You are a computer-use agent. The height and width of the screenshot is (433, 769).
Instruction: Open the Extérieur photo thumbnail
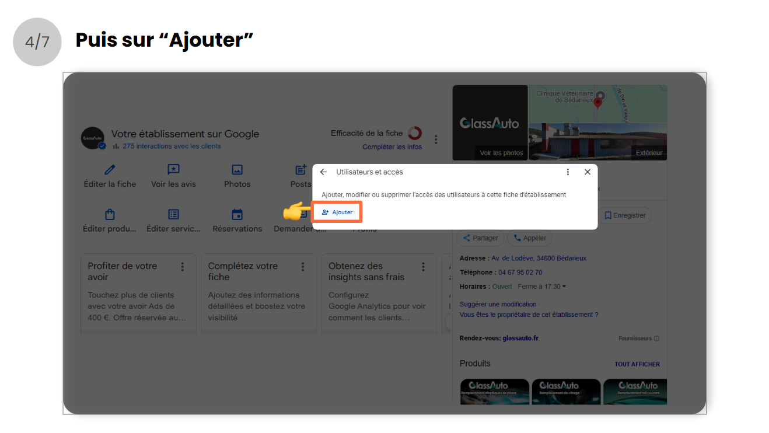point(597,141)
